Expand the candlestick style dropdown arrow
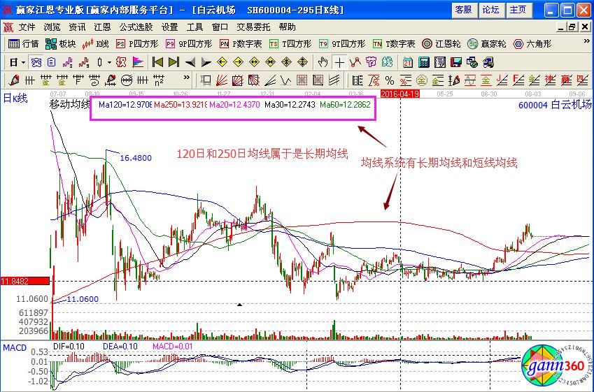 [x=109, y=61]
